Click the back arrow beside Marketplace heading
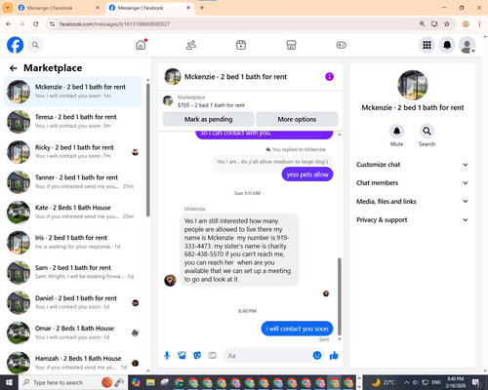 click(13, 68)
